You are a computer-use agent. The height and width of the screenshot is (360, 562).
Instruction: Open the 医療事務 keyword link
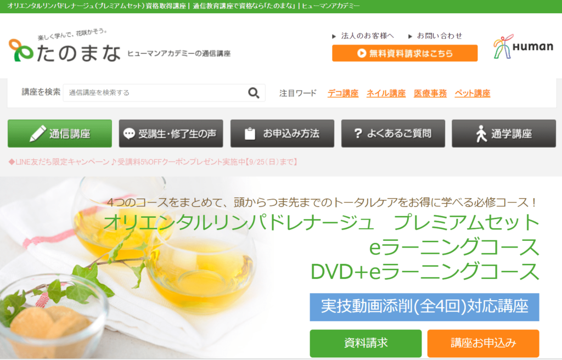tap(430, 93)
